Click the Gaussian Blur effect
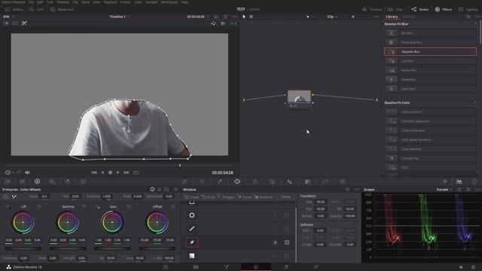The image size is (482, 271). (x=430, y=52)
